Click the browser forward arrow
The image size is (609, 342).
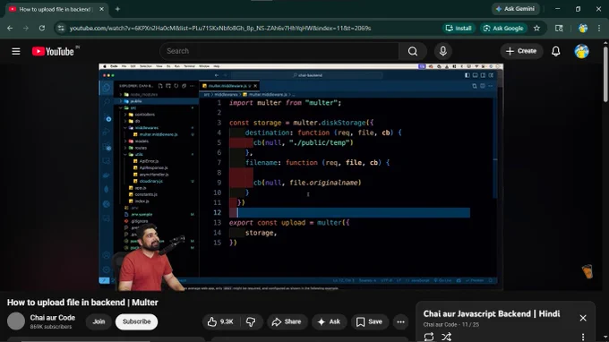click(x=26, y=29)
